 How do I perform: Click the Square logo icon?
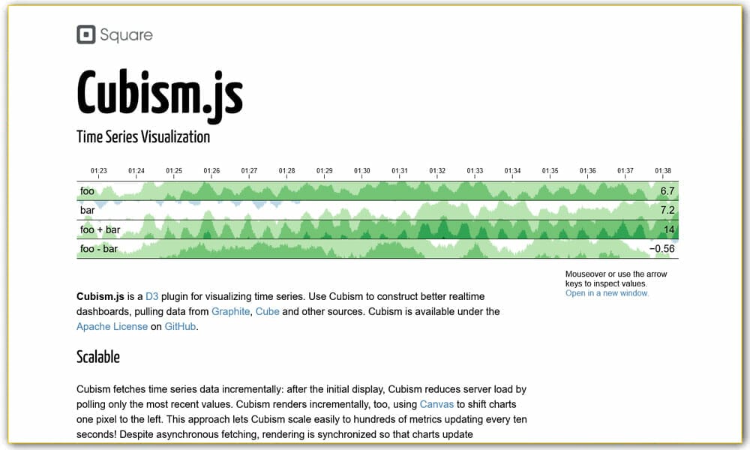pyautogui.click(x=85, y=34)
